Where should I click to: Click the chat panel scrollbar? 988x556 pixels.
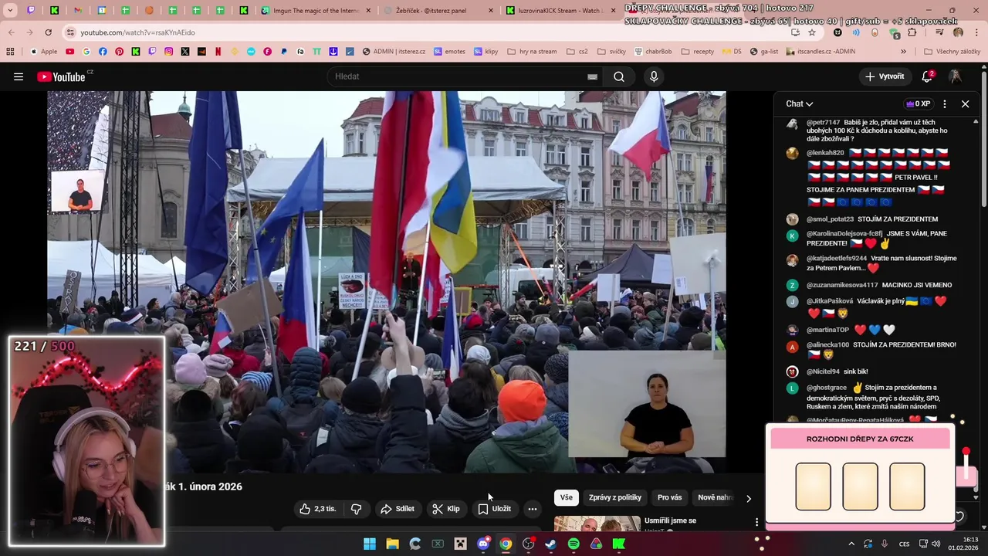[976, 309]
